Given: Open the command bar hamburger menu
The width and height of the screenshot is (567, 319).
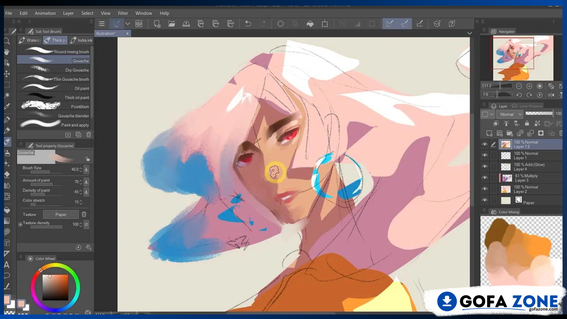Looking at the screenshot, I should click(x=102, y=24).
